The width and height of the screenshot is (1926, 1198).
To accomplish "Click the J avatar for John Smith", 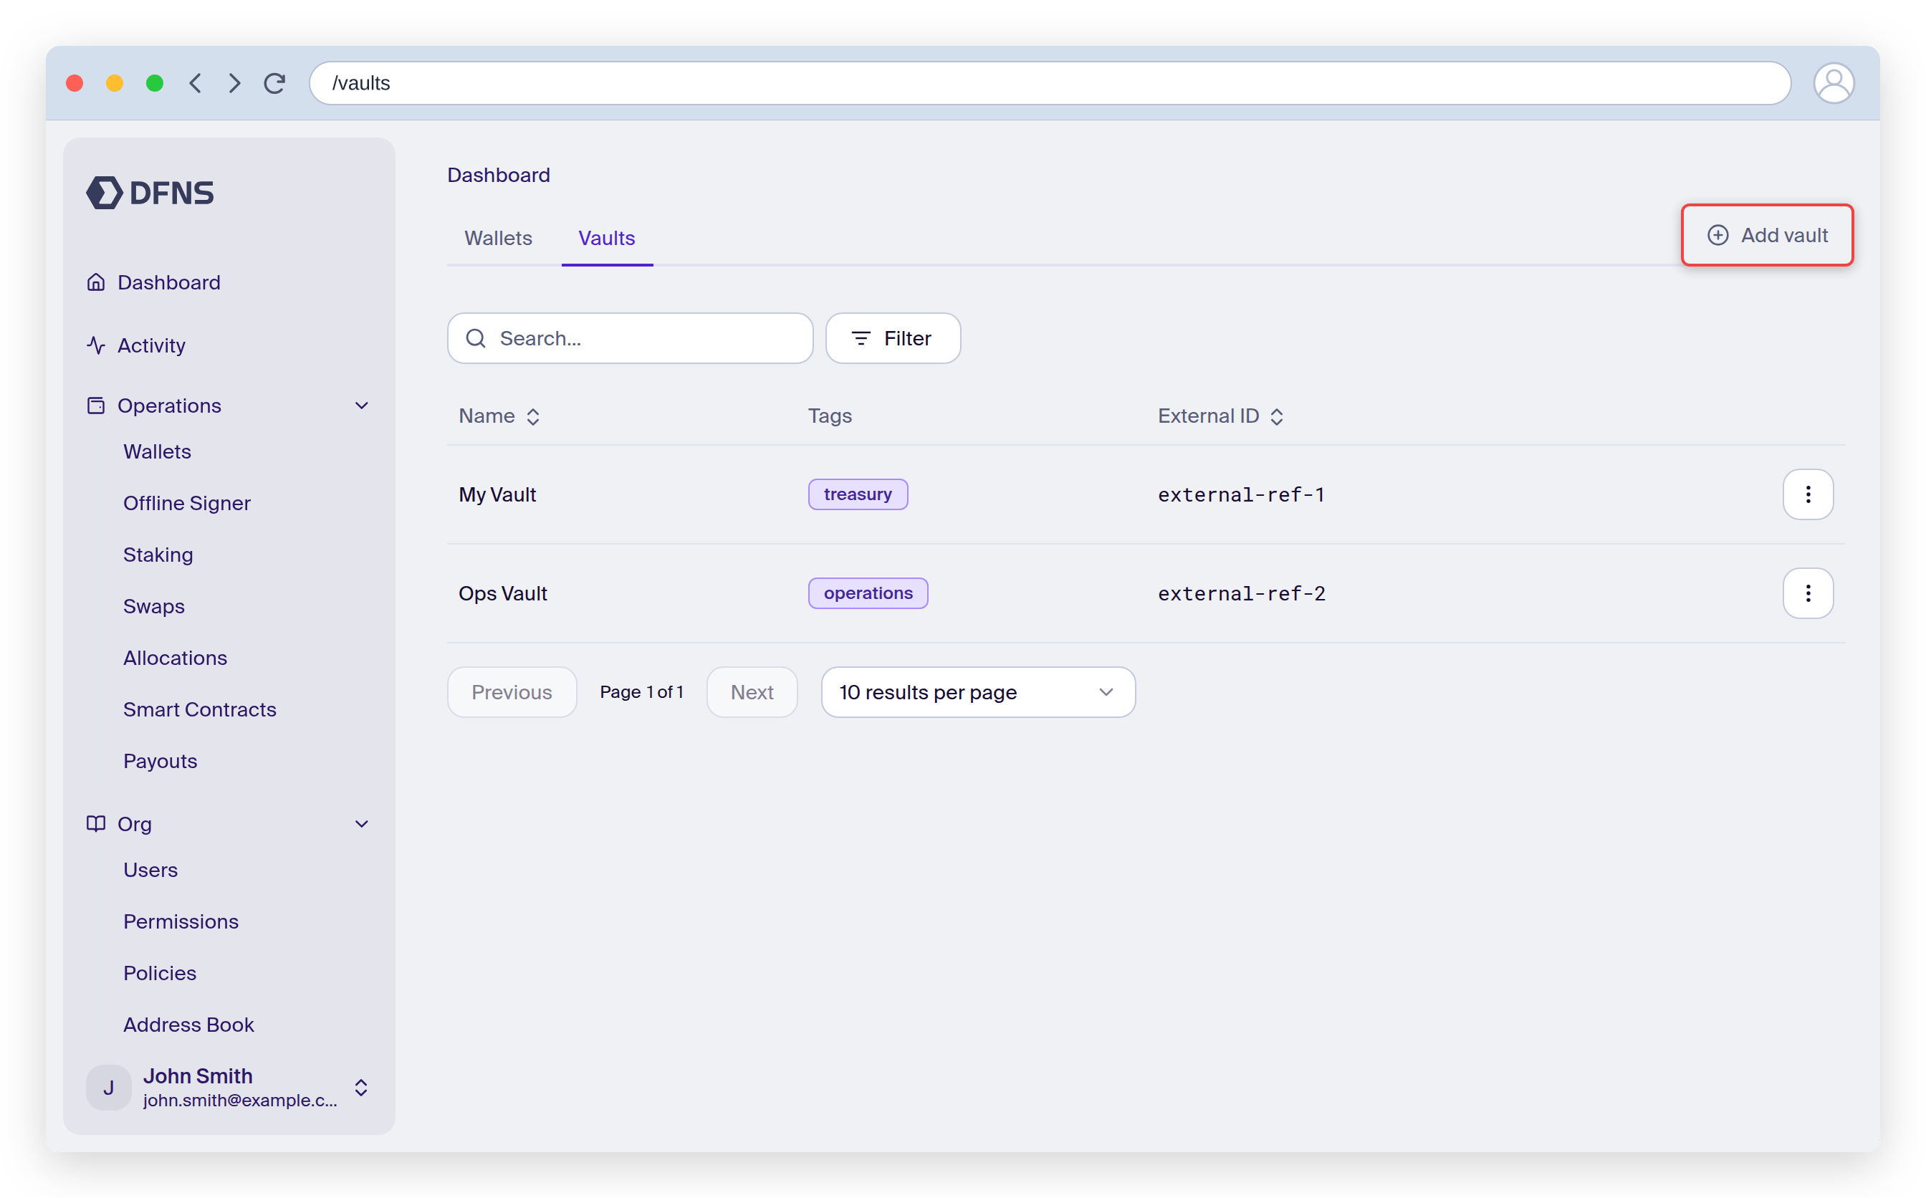I will pyautogui.click(x=108, y=1088).
